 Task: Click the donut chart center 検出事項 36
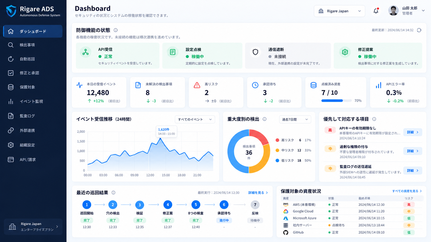pyautogui.click(x=249, y=152)
